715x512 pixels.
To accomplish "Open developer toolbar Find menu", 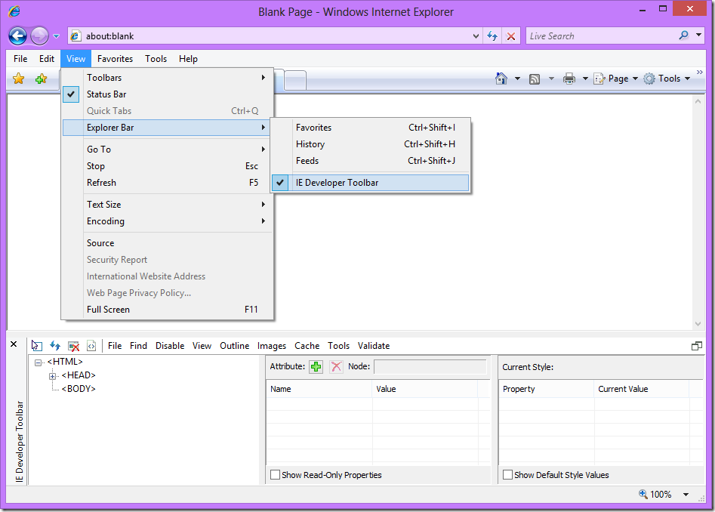I will click(x=138, y=346).
